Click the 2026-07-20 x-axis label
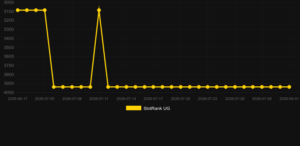Screen dimensions: 300x146 click(181, 99)
